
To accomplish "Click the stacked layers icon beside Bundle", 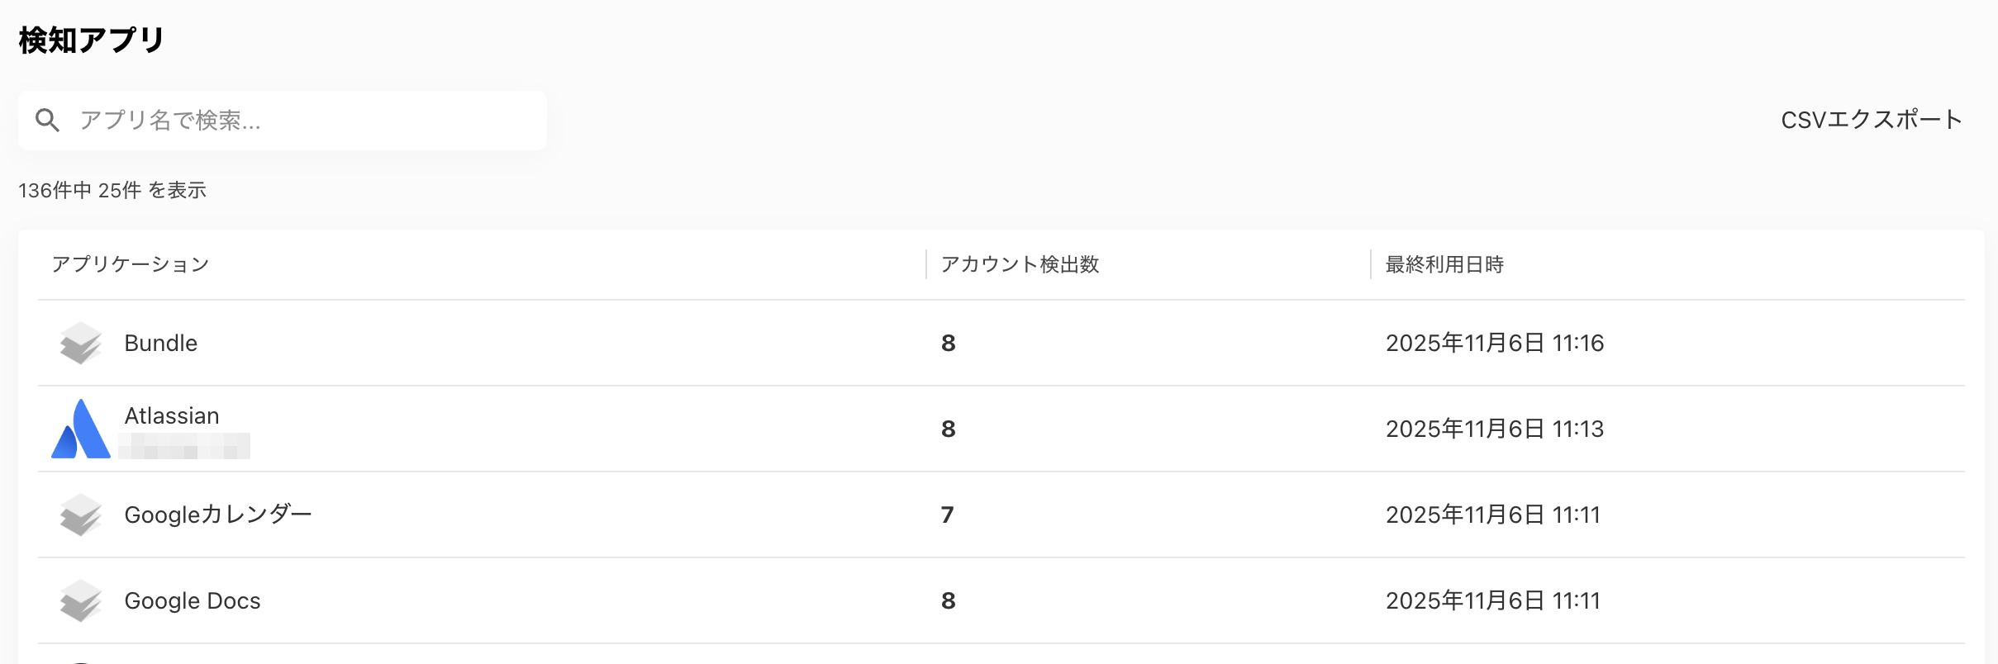I will (x=80, y=343).
